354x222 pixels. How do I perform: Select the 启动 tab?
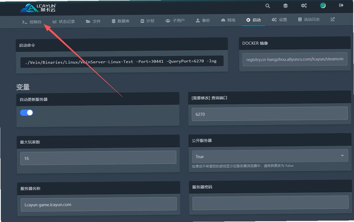tap(253, 20)
